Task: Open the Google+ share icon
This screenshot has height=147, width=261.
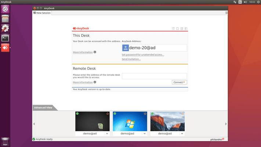Action: [182, 29]
